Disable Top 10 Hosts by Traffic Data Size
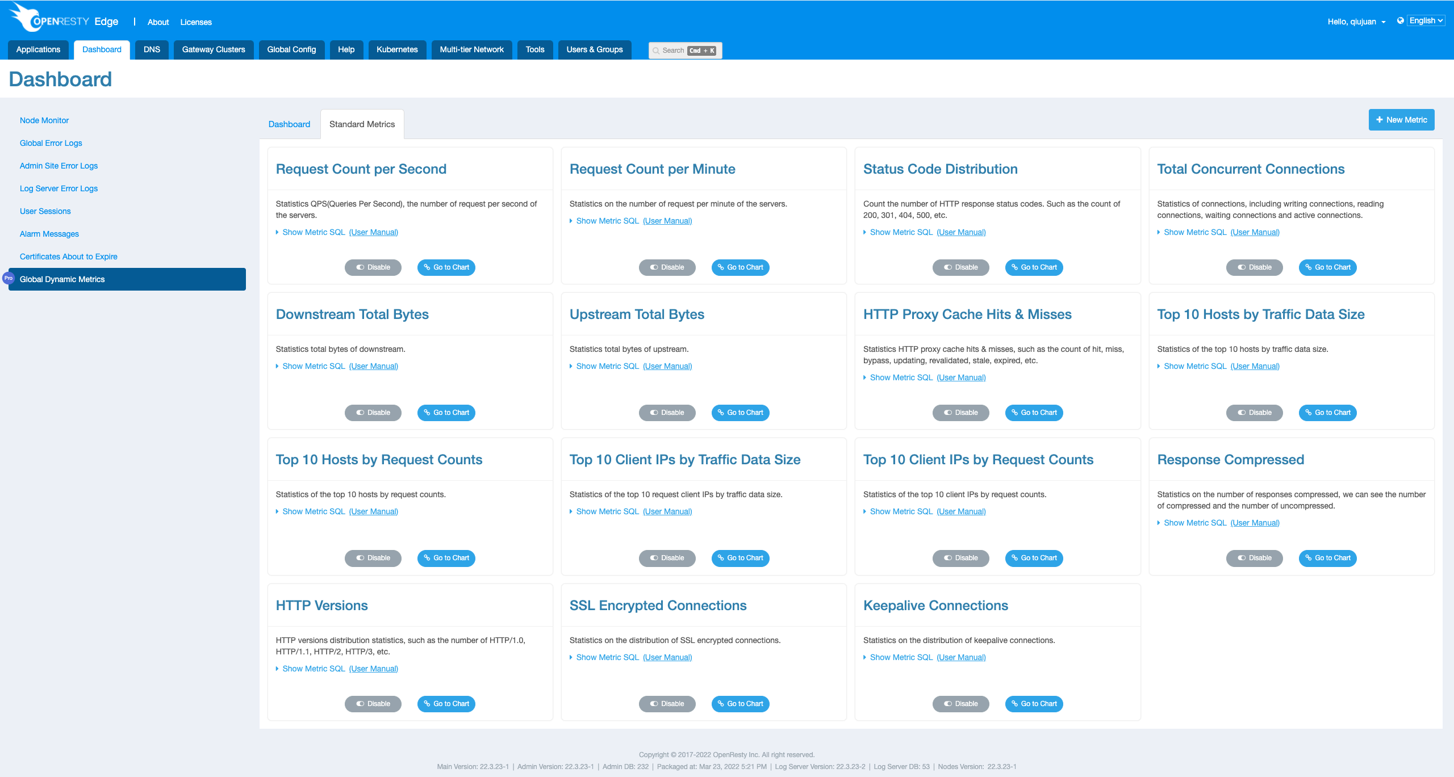 click(1254, 413)
